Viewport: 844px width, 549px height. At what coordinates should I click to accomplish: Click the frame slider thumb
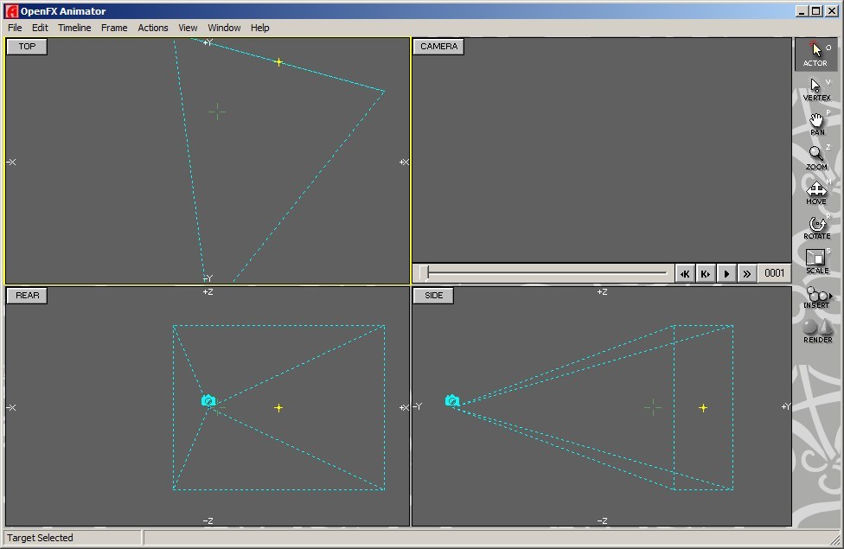click(425, 273)
